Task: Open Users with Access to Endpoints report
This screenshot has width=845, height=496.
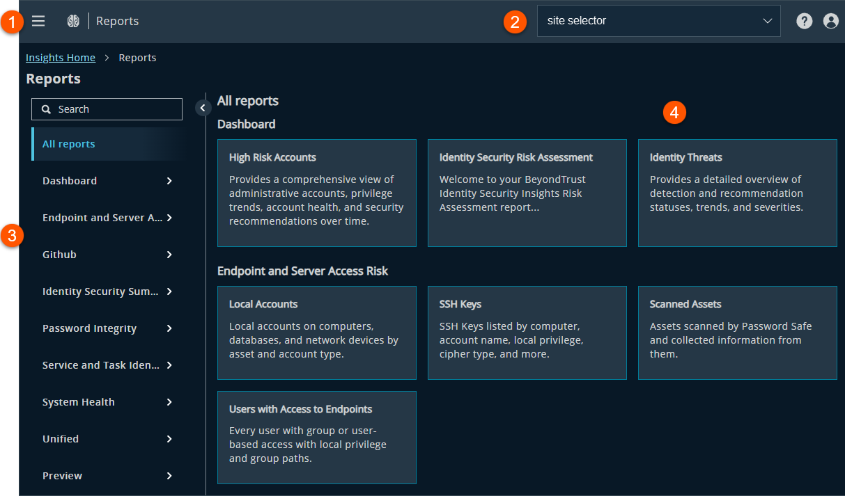Action: coord(316,437)
